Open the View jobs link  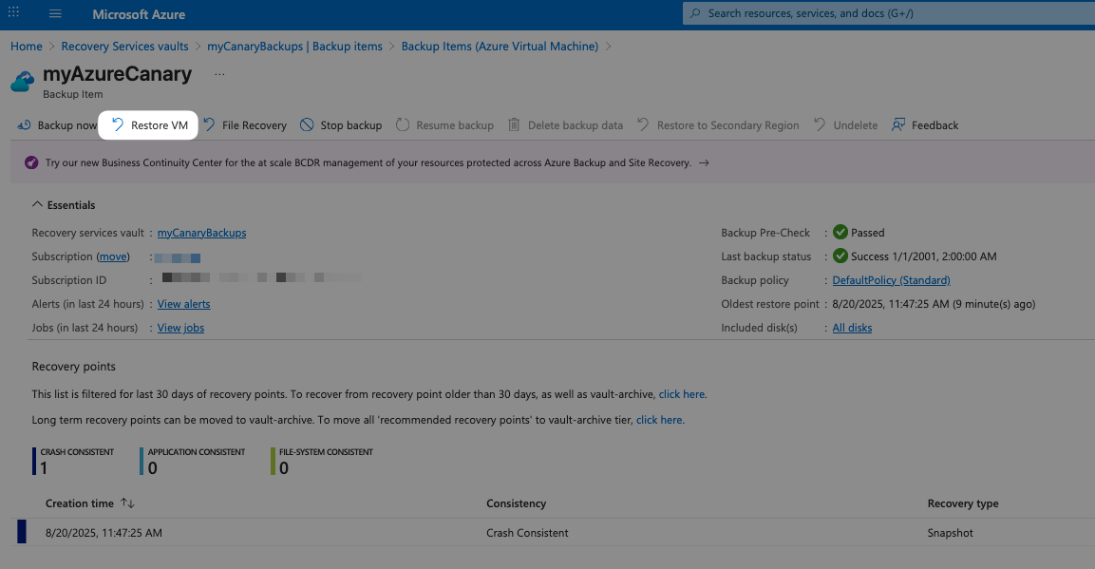[180, 328]
